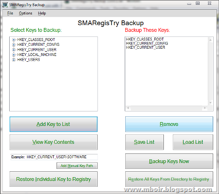Select HKEY_CURRENT_CONFIG in the backup list

pyautogui.click(x=147, y=43)
